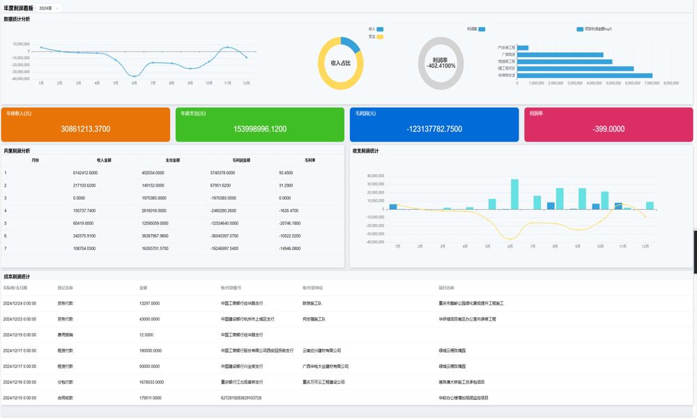The image size is (697, 418).
Task: Click the 毛利率 column header
Action: 309,160
